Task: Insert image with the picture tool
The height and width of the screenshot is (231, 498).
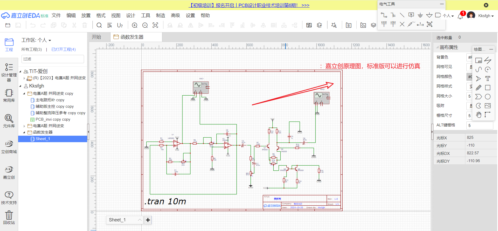Action: point(488,106)
